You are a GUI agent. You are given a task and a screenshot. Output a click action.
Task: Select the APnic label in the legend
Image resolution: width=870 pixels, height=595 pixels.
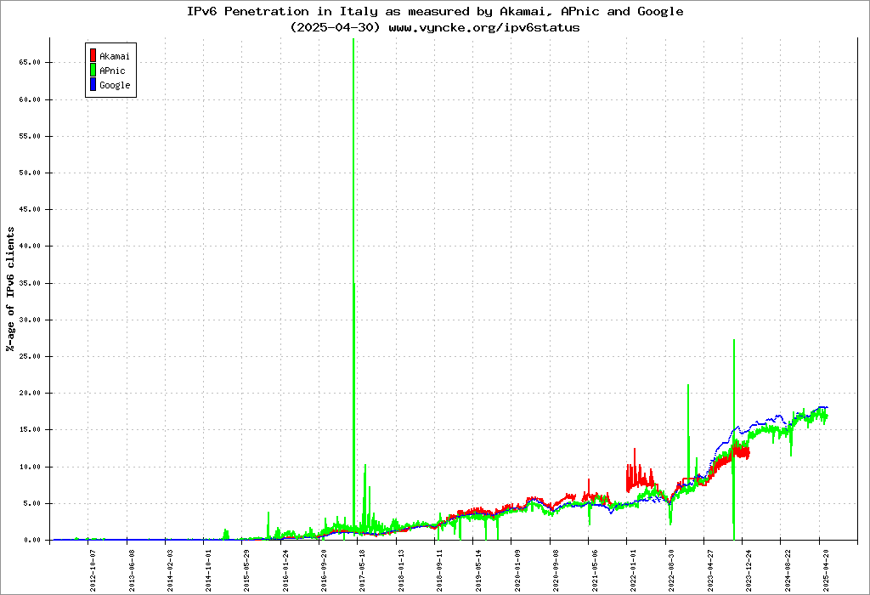coord(112,71)
